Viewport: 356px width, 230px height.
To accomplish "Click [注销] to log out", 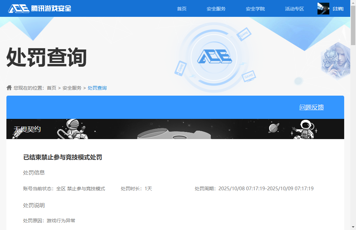I will click(337, 8).
